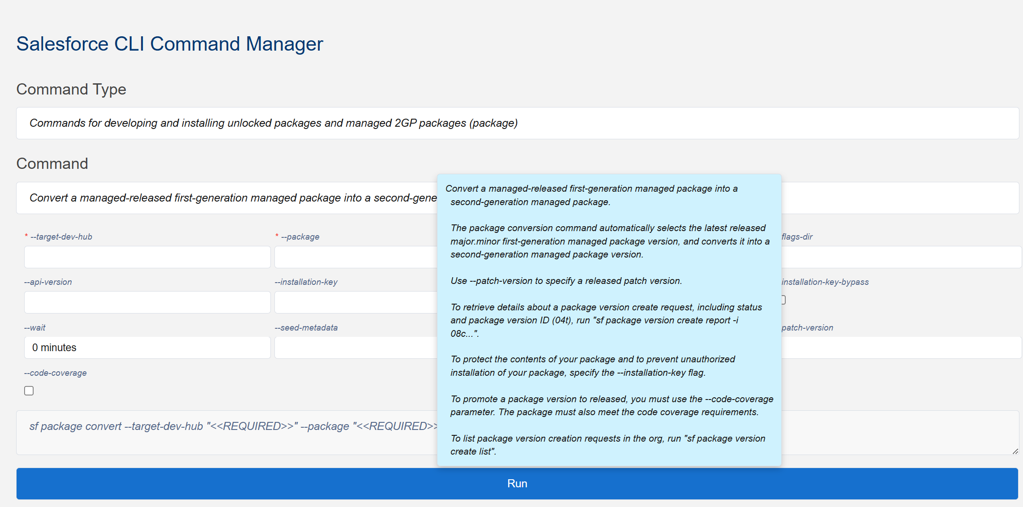The image size is (1023, 507).
Task: Click the --wait field showing 0 minutes
Action: (x=147, y=348)
